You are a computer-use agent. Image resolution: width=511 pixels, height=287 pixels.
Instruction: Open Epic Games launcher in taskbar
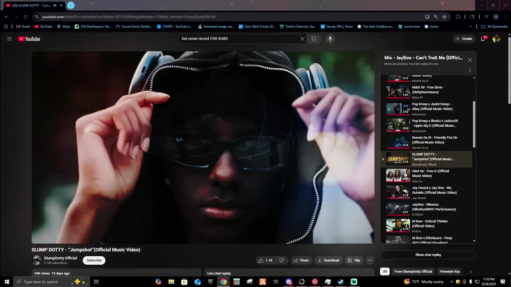pyautogui.click(x=210, y=282)
